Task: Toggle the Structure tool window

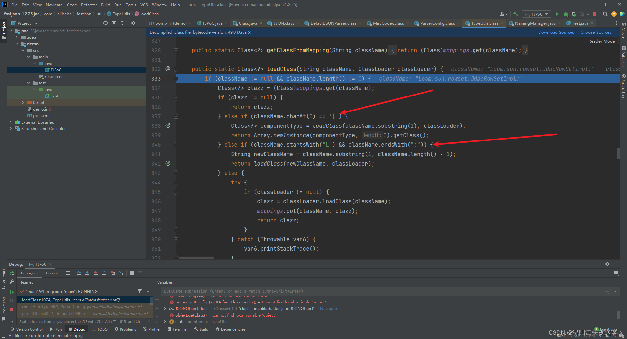Action: tap(4, 279)
